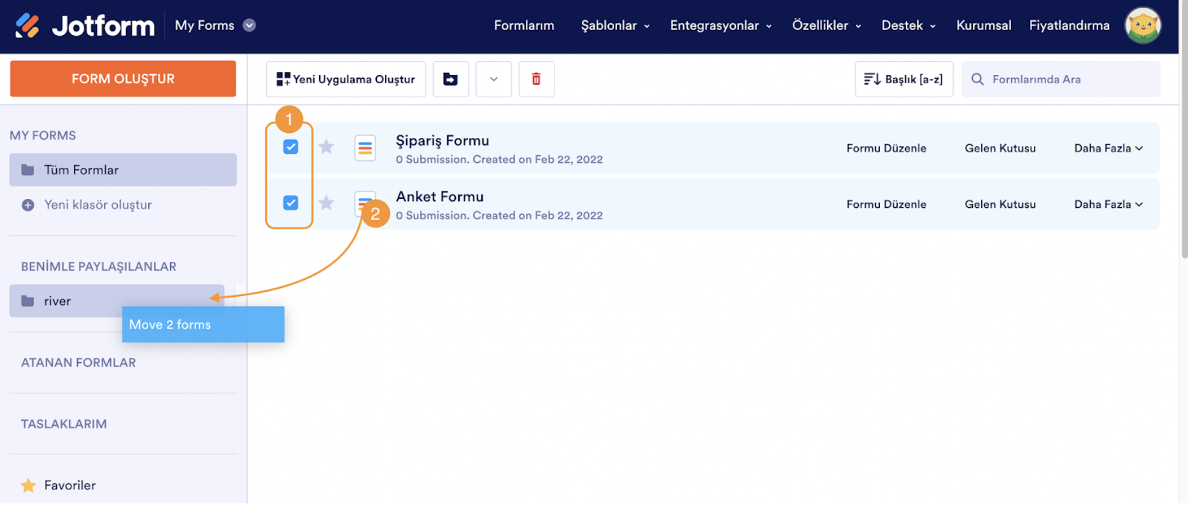1188x506 pixels.
Task: Click the Anket Formu title
Action: (x=440, y=197)
